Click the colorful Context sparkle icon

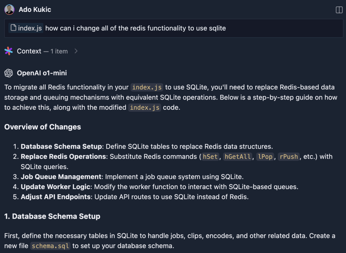coord(8,51)
